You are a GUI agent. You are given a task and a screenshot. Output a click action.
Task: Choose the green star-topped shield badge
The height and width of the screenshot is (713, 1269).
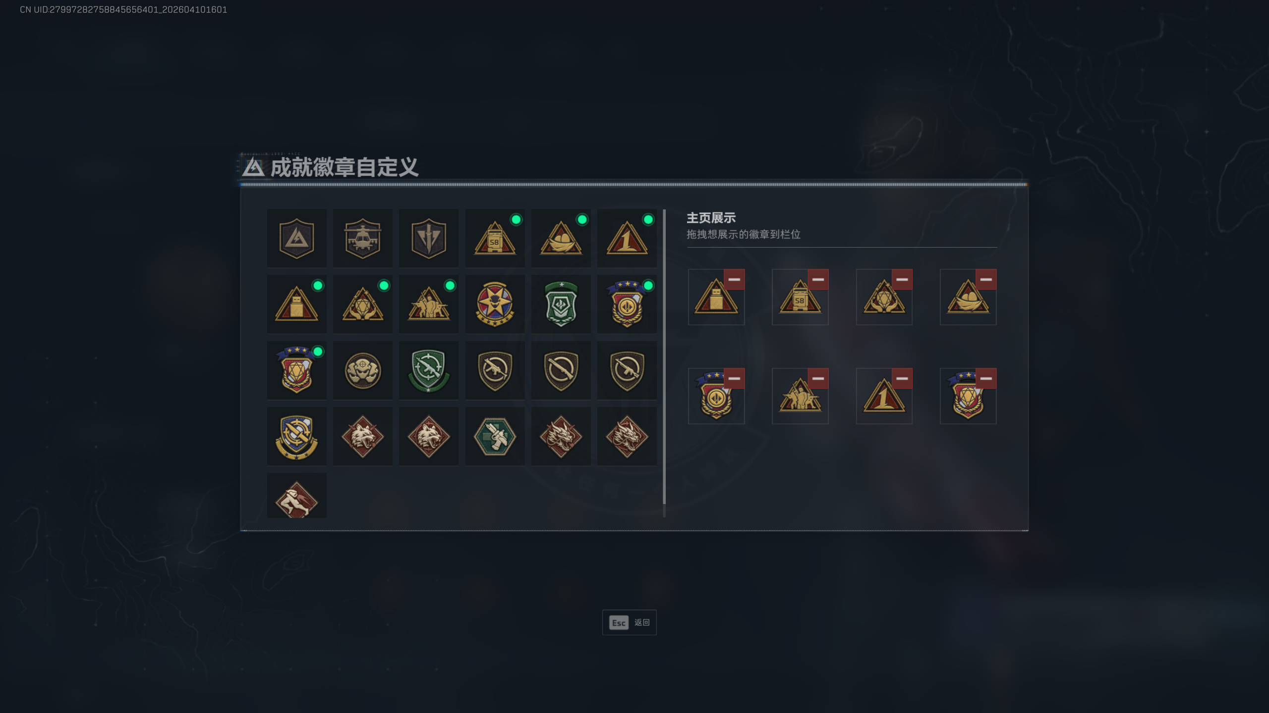pos(561,304)
